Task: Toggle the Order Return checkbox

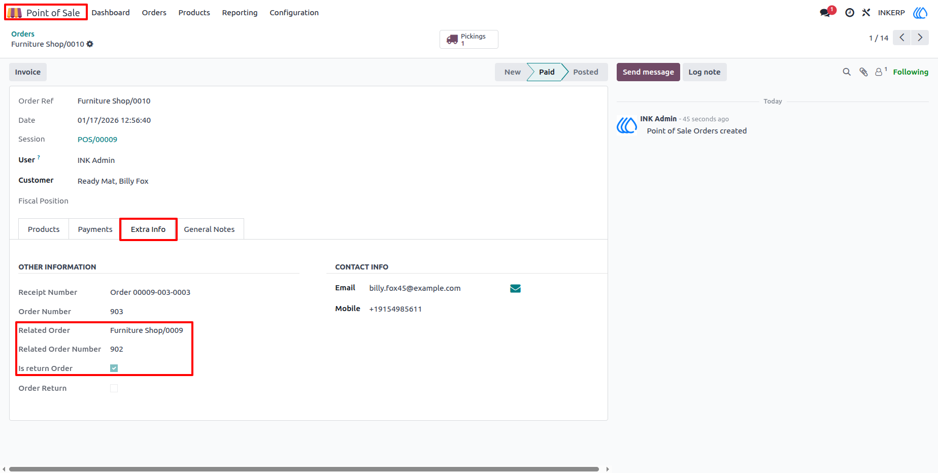Action: coord(114,388)
